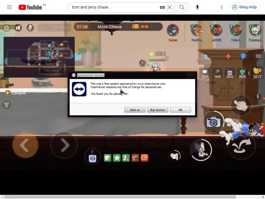Click the red clock cooldown status icon
Viewport: 265px width, 199px height.
[x=144, y=158]
